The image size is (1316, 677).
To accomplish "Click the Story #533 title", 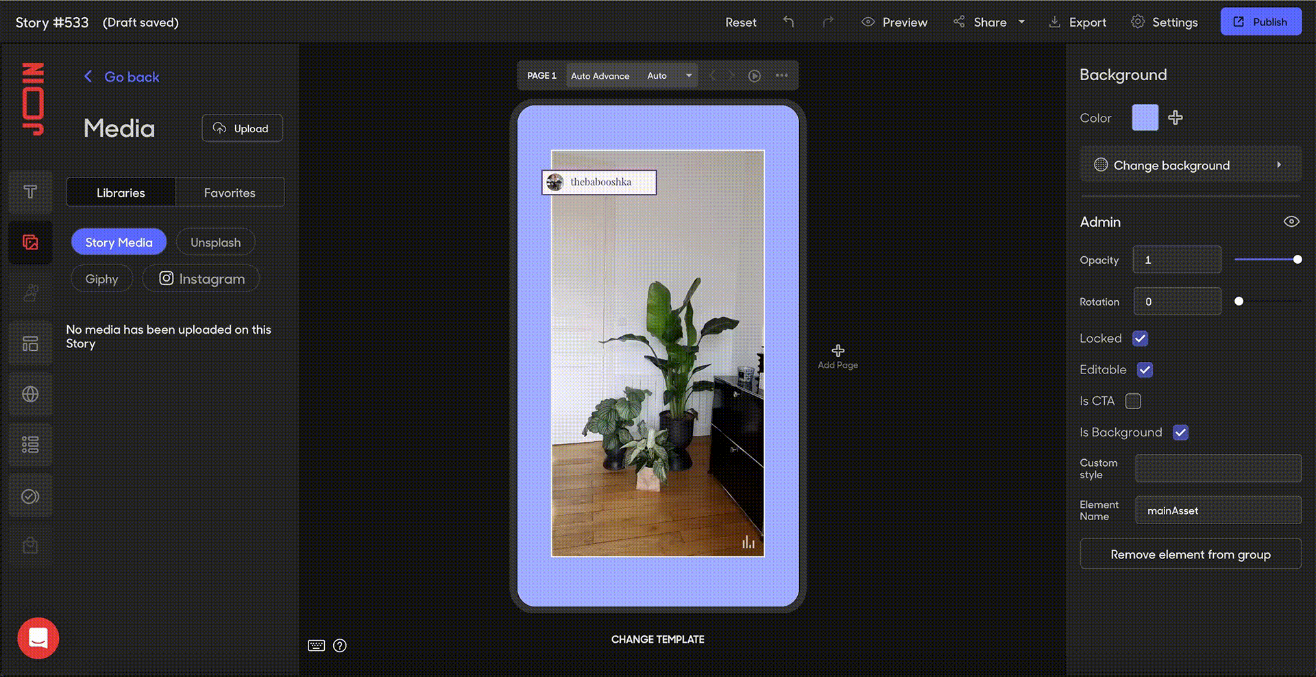I will pos(52,23).
